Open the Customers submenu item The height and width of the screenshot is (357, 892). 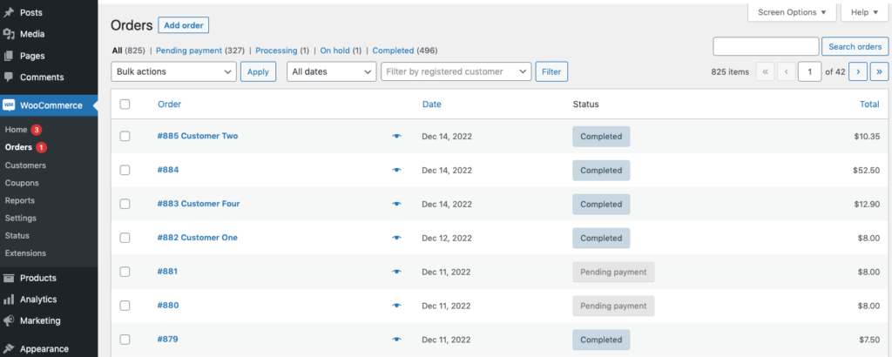(x=25, y=165)
